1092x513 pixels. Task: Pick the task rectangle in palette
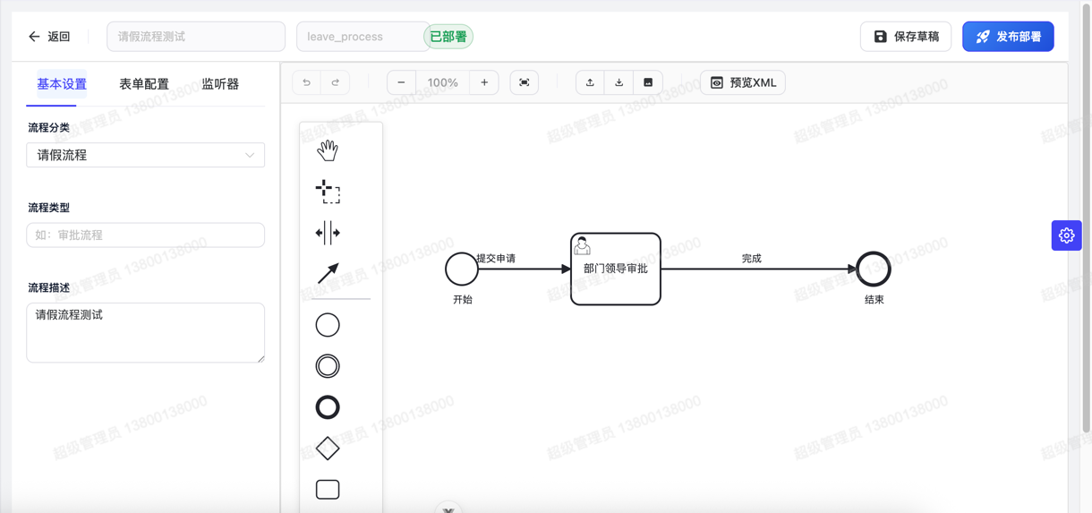point(328,490)
